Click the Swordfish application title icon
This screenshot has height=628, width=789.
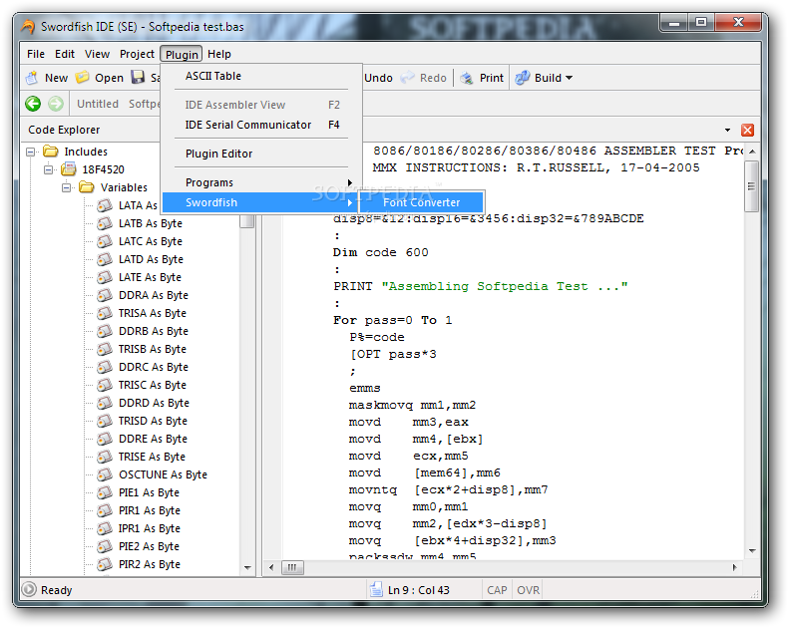28,26
